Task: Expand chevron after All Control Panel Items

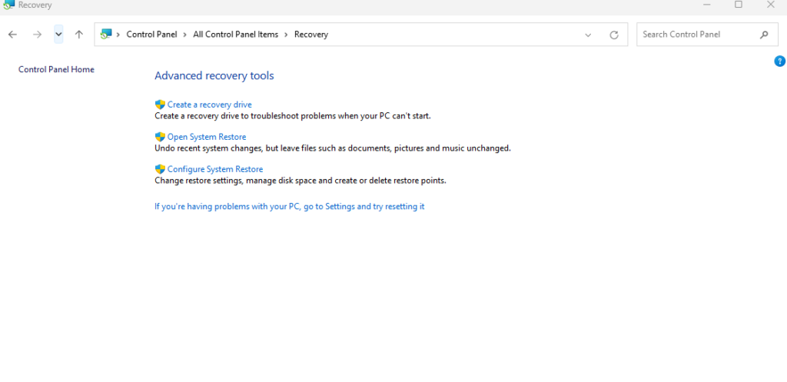Action: click(x=287, y=35)
